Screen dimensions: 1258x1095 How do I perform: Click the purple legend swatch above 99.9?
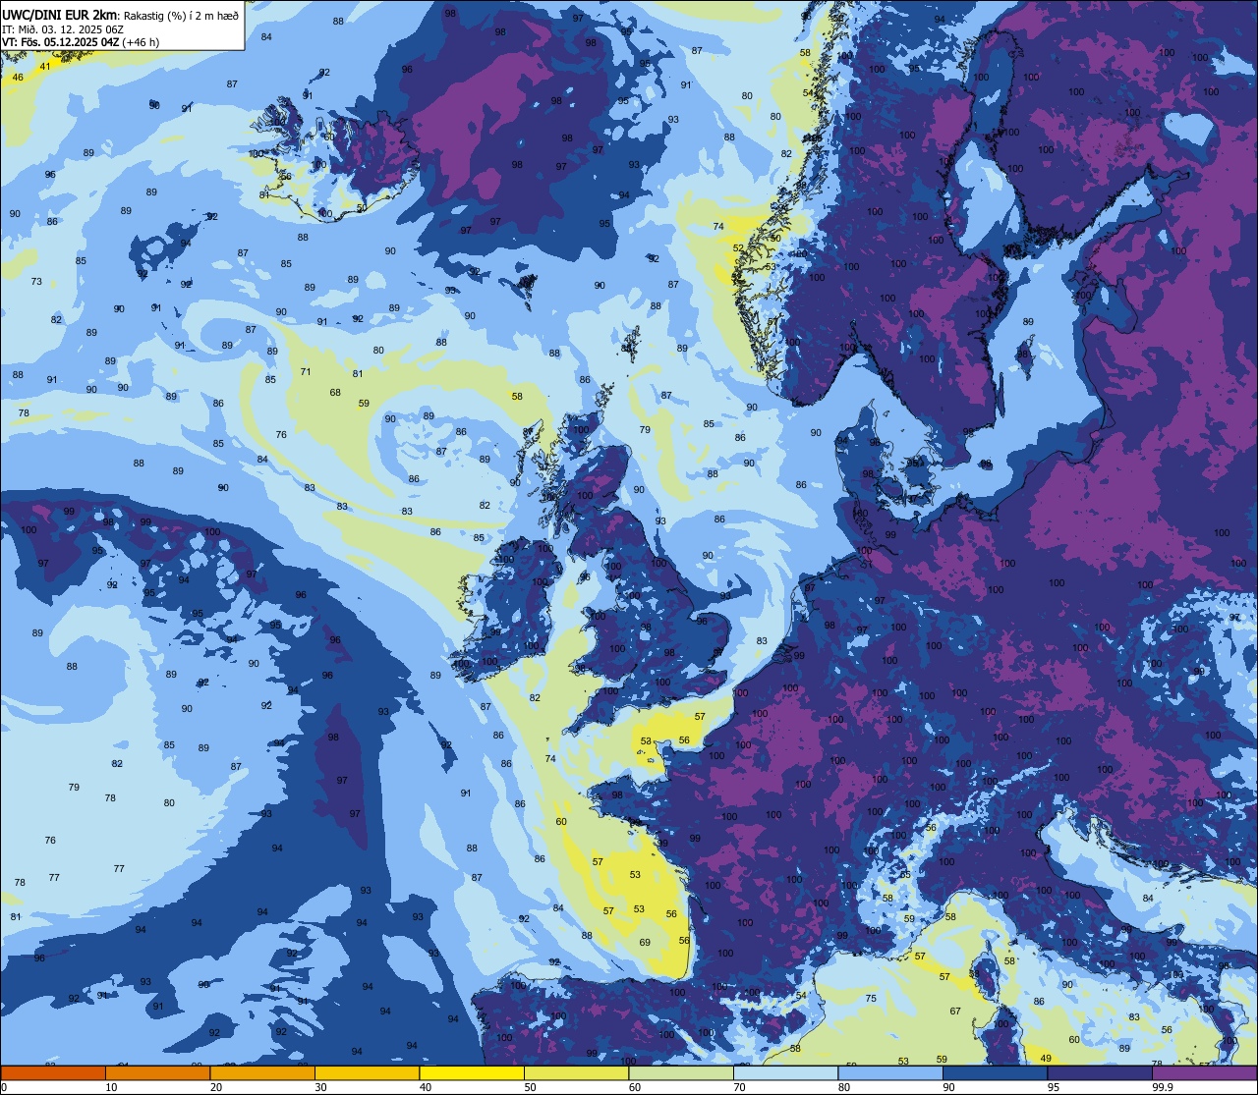(1205, 1073)
